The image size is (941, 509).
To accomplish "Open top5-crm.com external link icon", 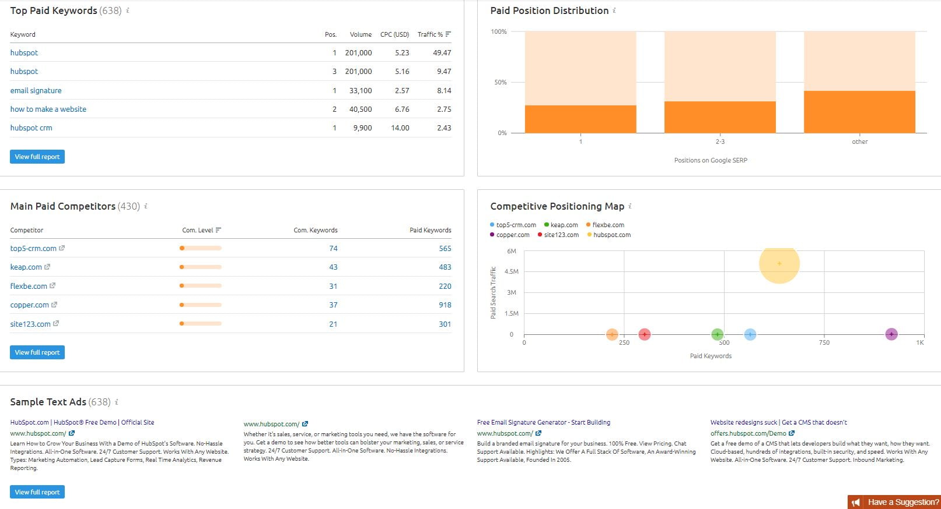I will click(x=62, y=248).
